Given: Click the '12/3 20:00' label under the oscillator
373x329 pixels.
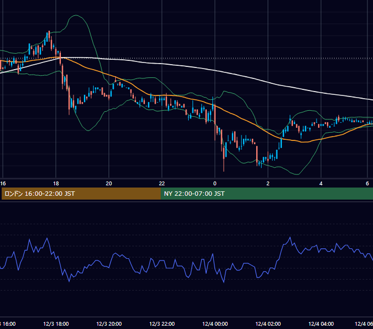Looking at the screenshot, I should click(x=109, y=324).
